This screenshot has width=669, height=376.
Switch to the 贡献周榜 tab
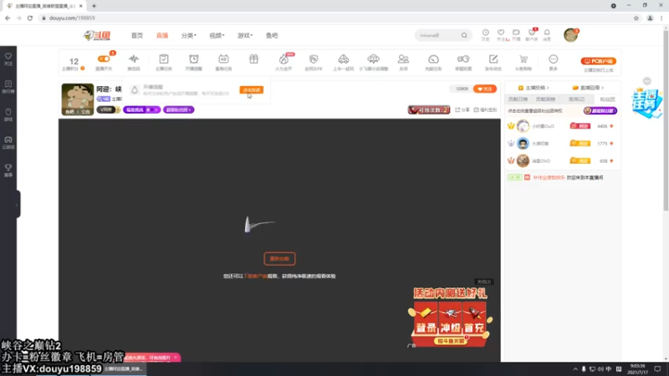click(x=545, y=99)
